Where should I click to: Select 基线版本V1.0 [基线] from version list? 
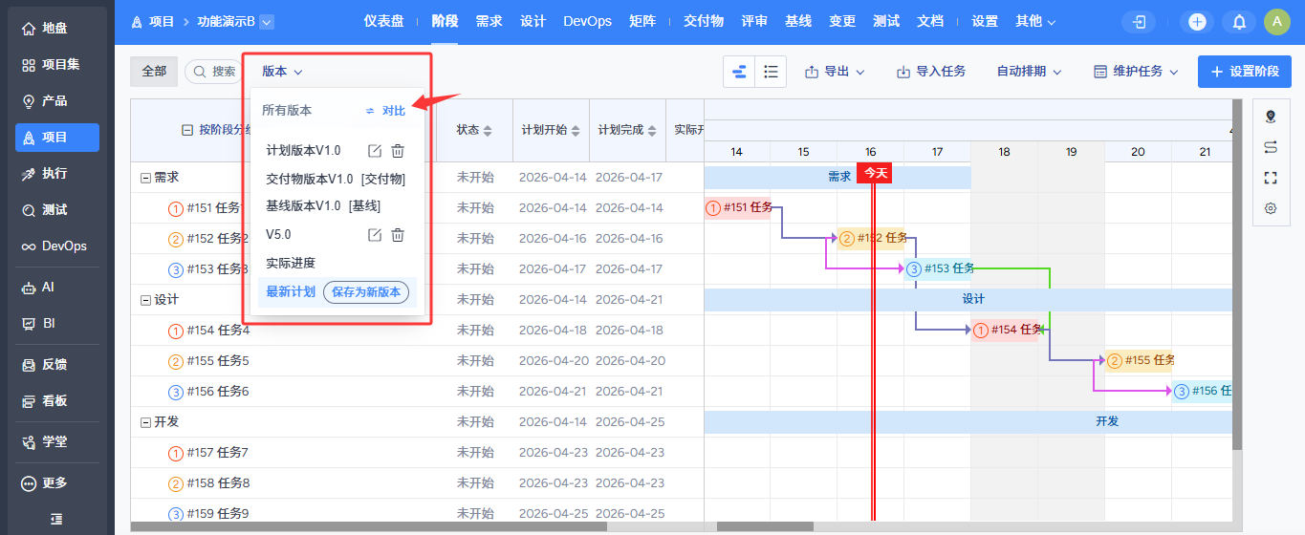coord(323,206)
